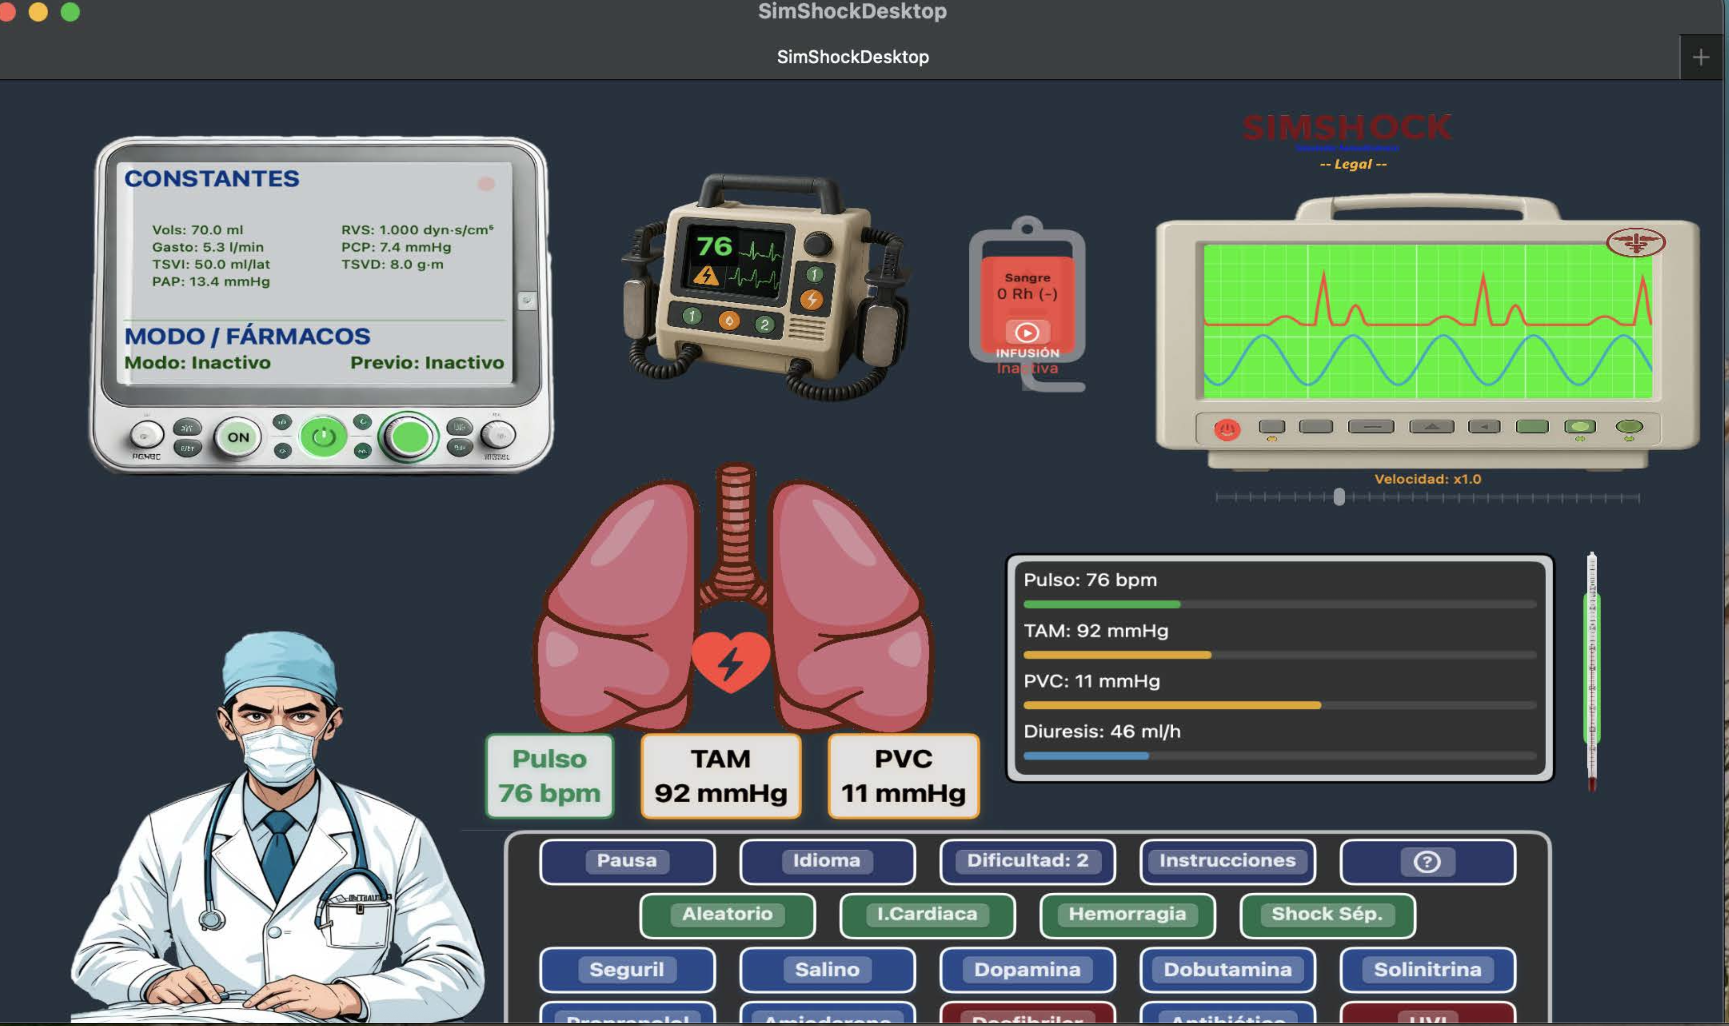Toggle the ON button on the ventilator
This screenshot has width=1729, height=1026.
click(238, 437)
